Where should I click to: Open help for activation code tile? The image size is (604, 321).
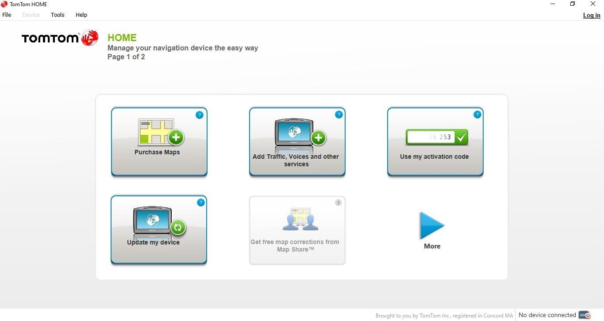pos(477,115)
